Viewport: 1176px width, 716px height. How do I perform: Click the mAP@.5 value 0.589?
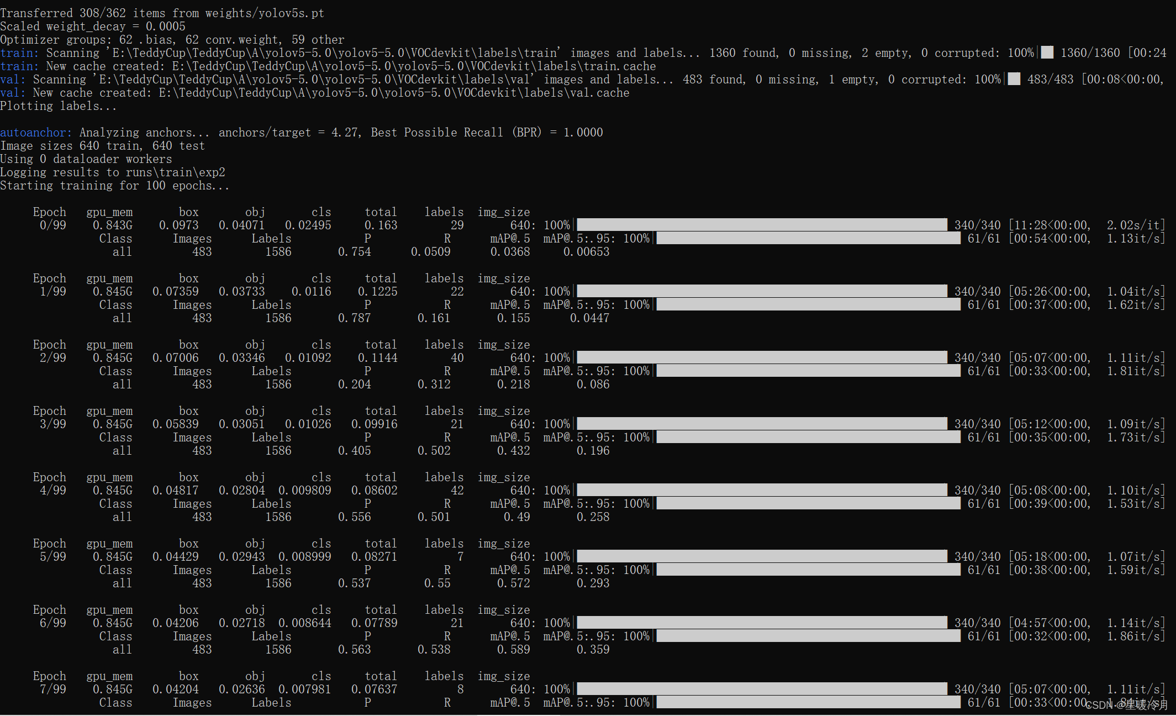coord(513,650)
